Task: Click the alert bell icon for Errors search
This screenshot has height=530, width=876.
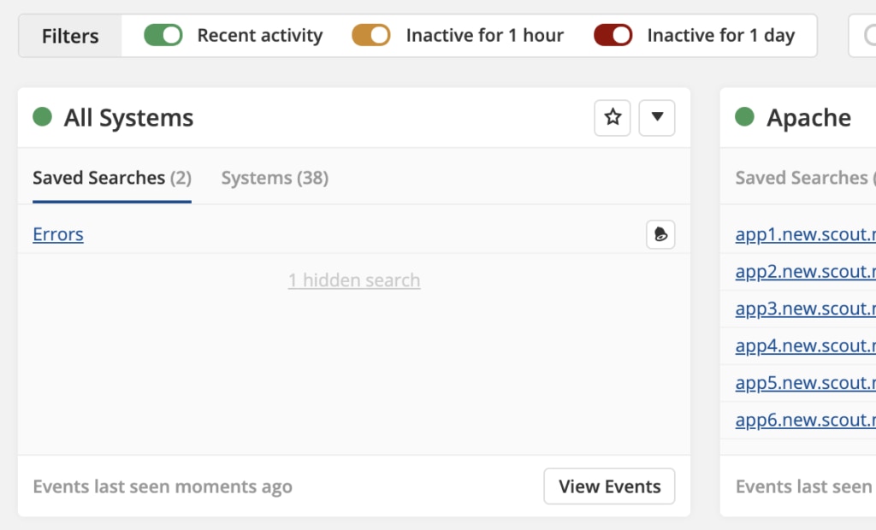Action: coord(660,234)
